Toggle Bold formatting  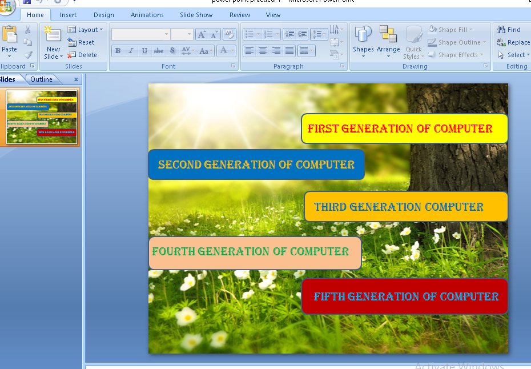point(118,51)
